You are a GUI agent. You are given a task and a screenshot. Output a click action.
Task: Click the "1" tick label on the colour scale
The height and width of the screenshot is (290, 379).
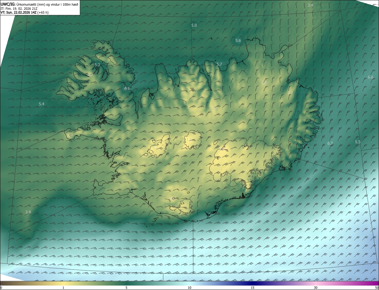click(x=63, y=288)
